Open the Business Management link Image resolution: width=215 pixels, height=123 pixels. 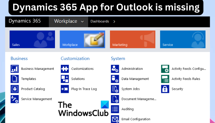click(37, 69)
